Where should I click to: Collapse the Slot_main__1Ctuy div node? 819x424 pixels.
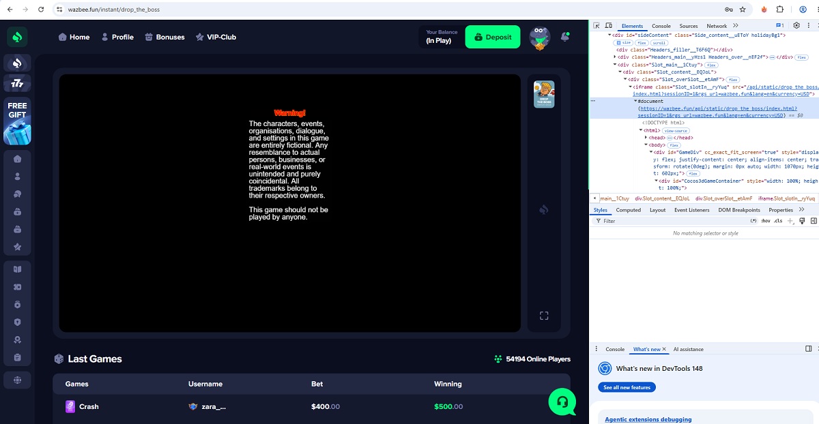pos(615,65)
